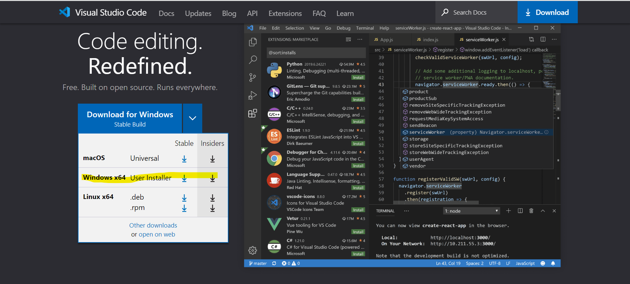Open the Selection menu in editor

click(x=295, y=28)
